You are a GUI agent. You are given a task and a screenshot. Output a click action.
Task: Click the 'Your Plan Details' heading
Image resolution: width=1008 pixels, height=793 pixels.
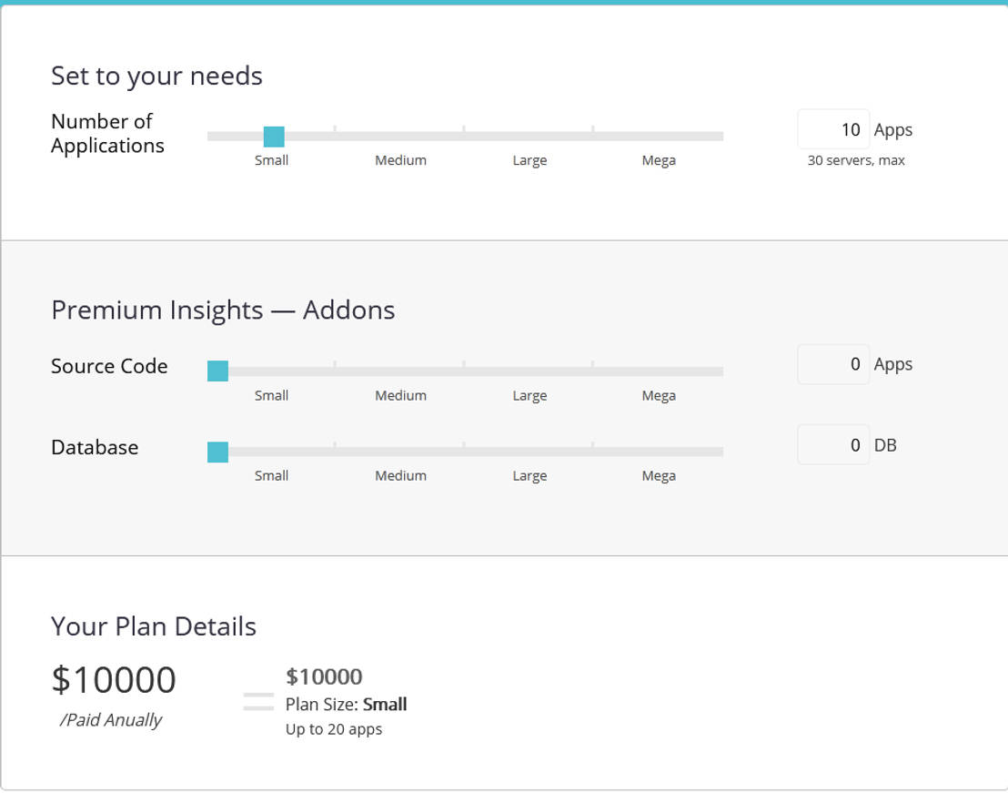coord(154,626)
